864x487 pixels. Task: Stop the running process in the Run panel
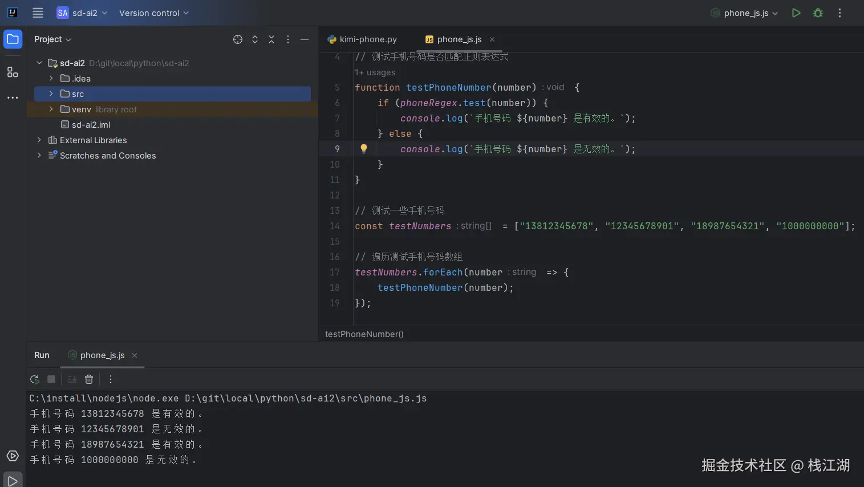tap(51, 379)
